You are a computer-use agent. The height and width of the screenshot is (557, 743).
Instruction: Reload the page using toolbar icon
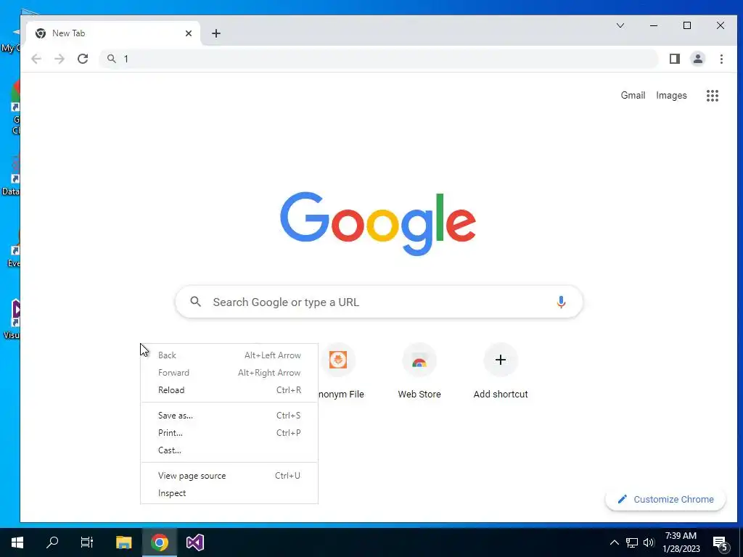[x=83, y=59]
